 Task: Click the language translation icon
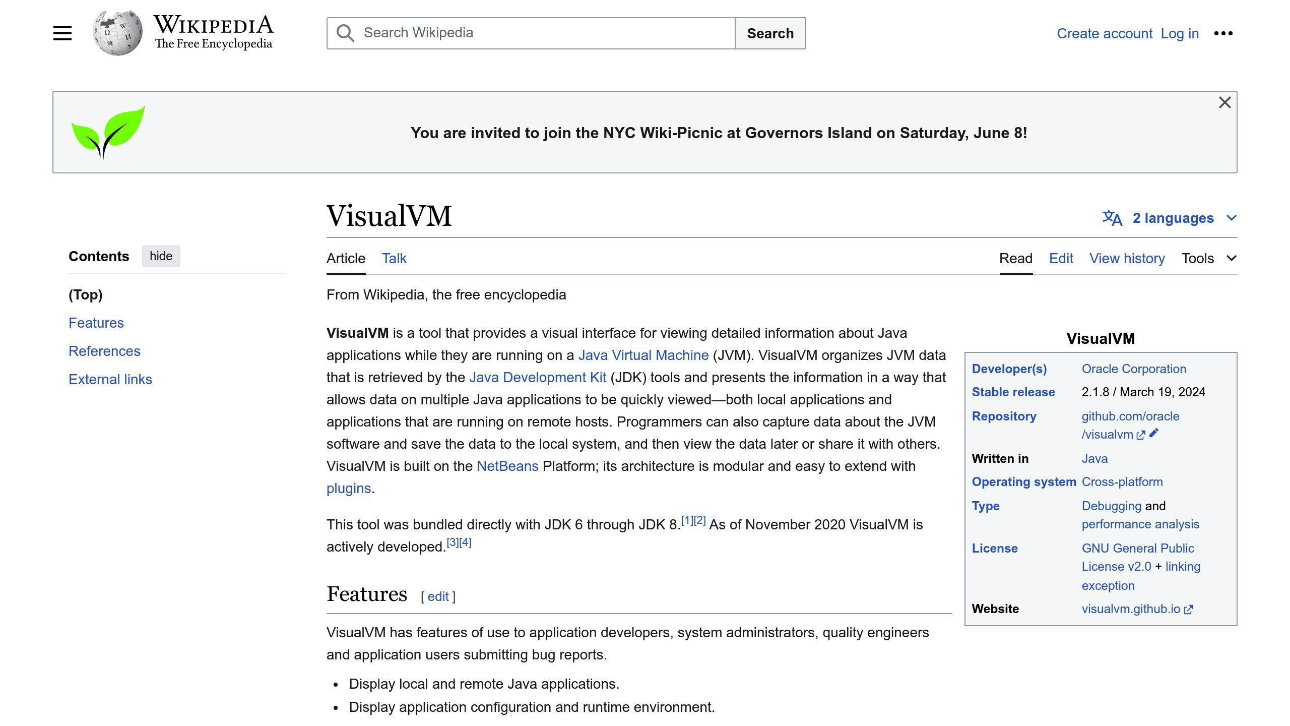pos(1112,218)
